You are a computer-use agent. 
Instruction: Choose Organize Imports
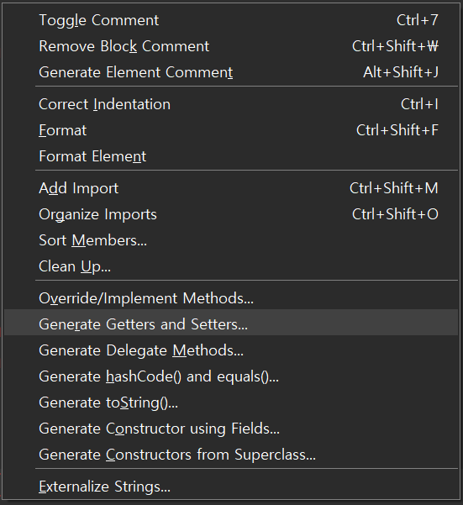point(231,214)
